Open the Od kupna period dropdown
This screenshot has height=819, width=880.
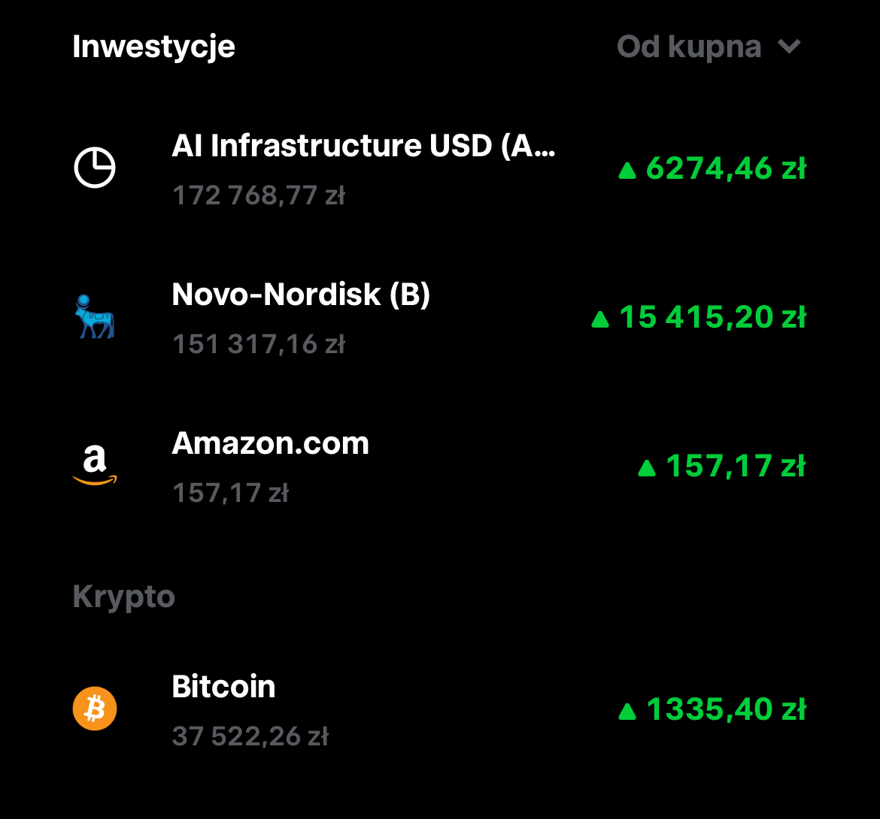[x=689, y=47]
